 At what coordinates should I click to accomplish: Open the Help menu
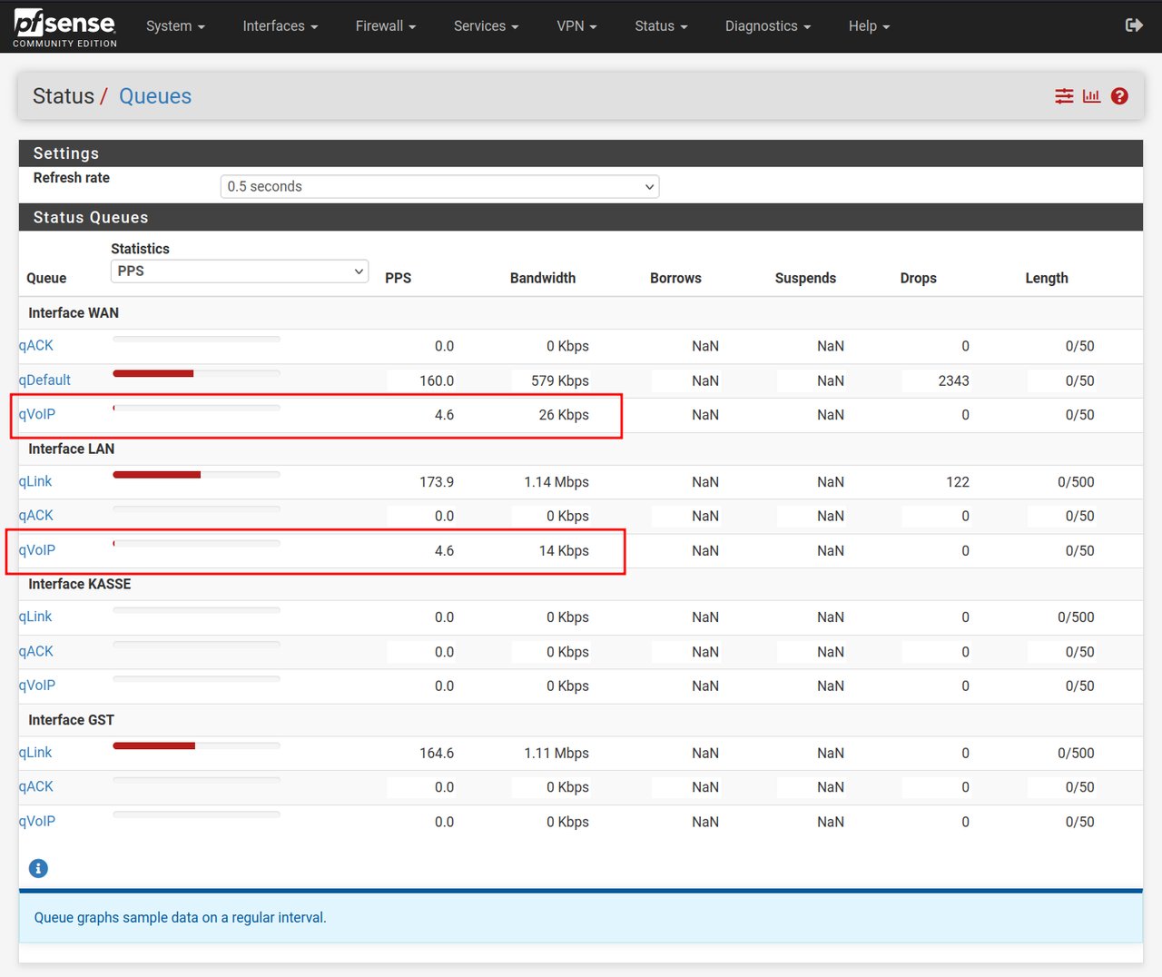(869, 26)
